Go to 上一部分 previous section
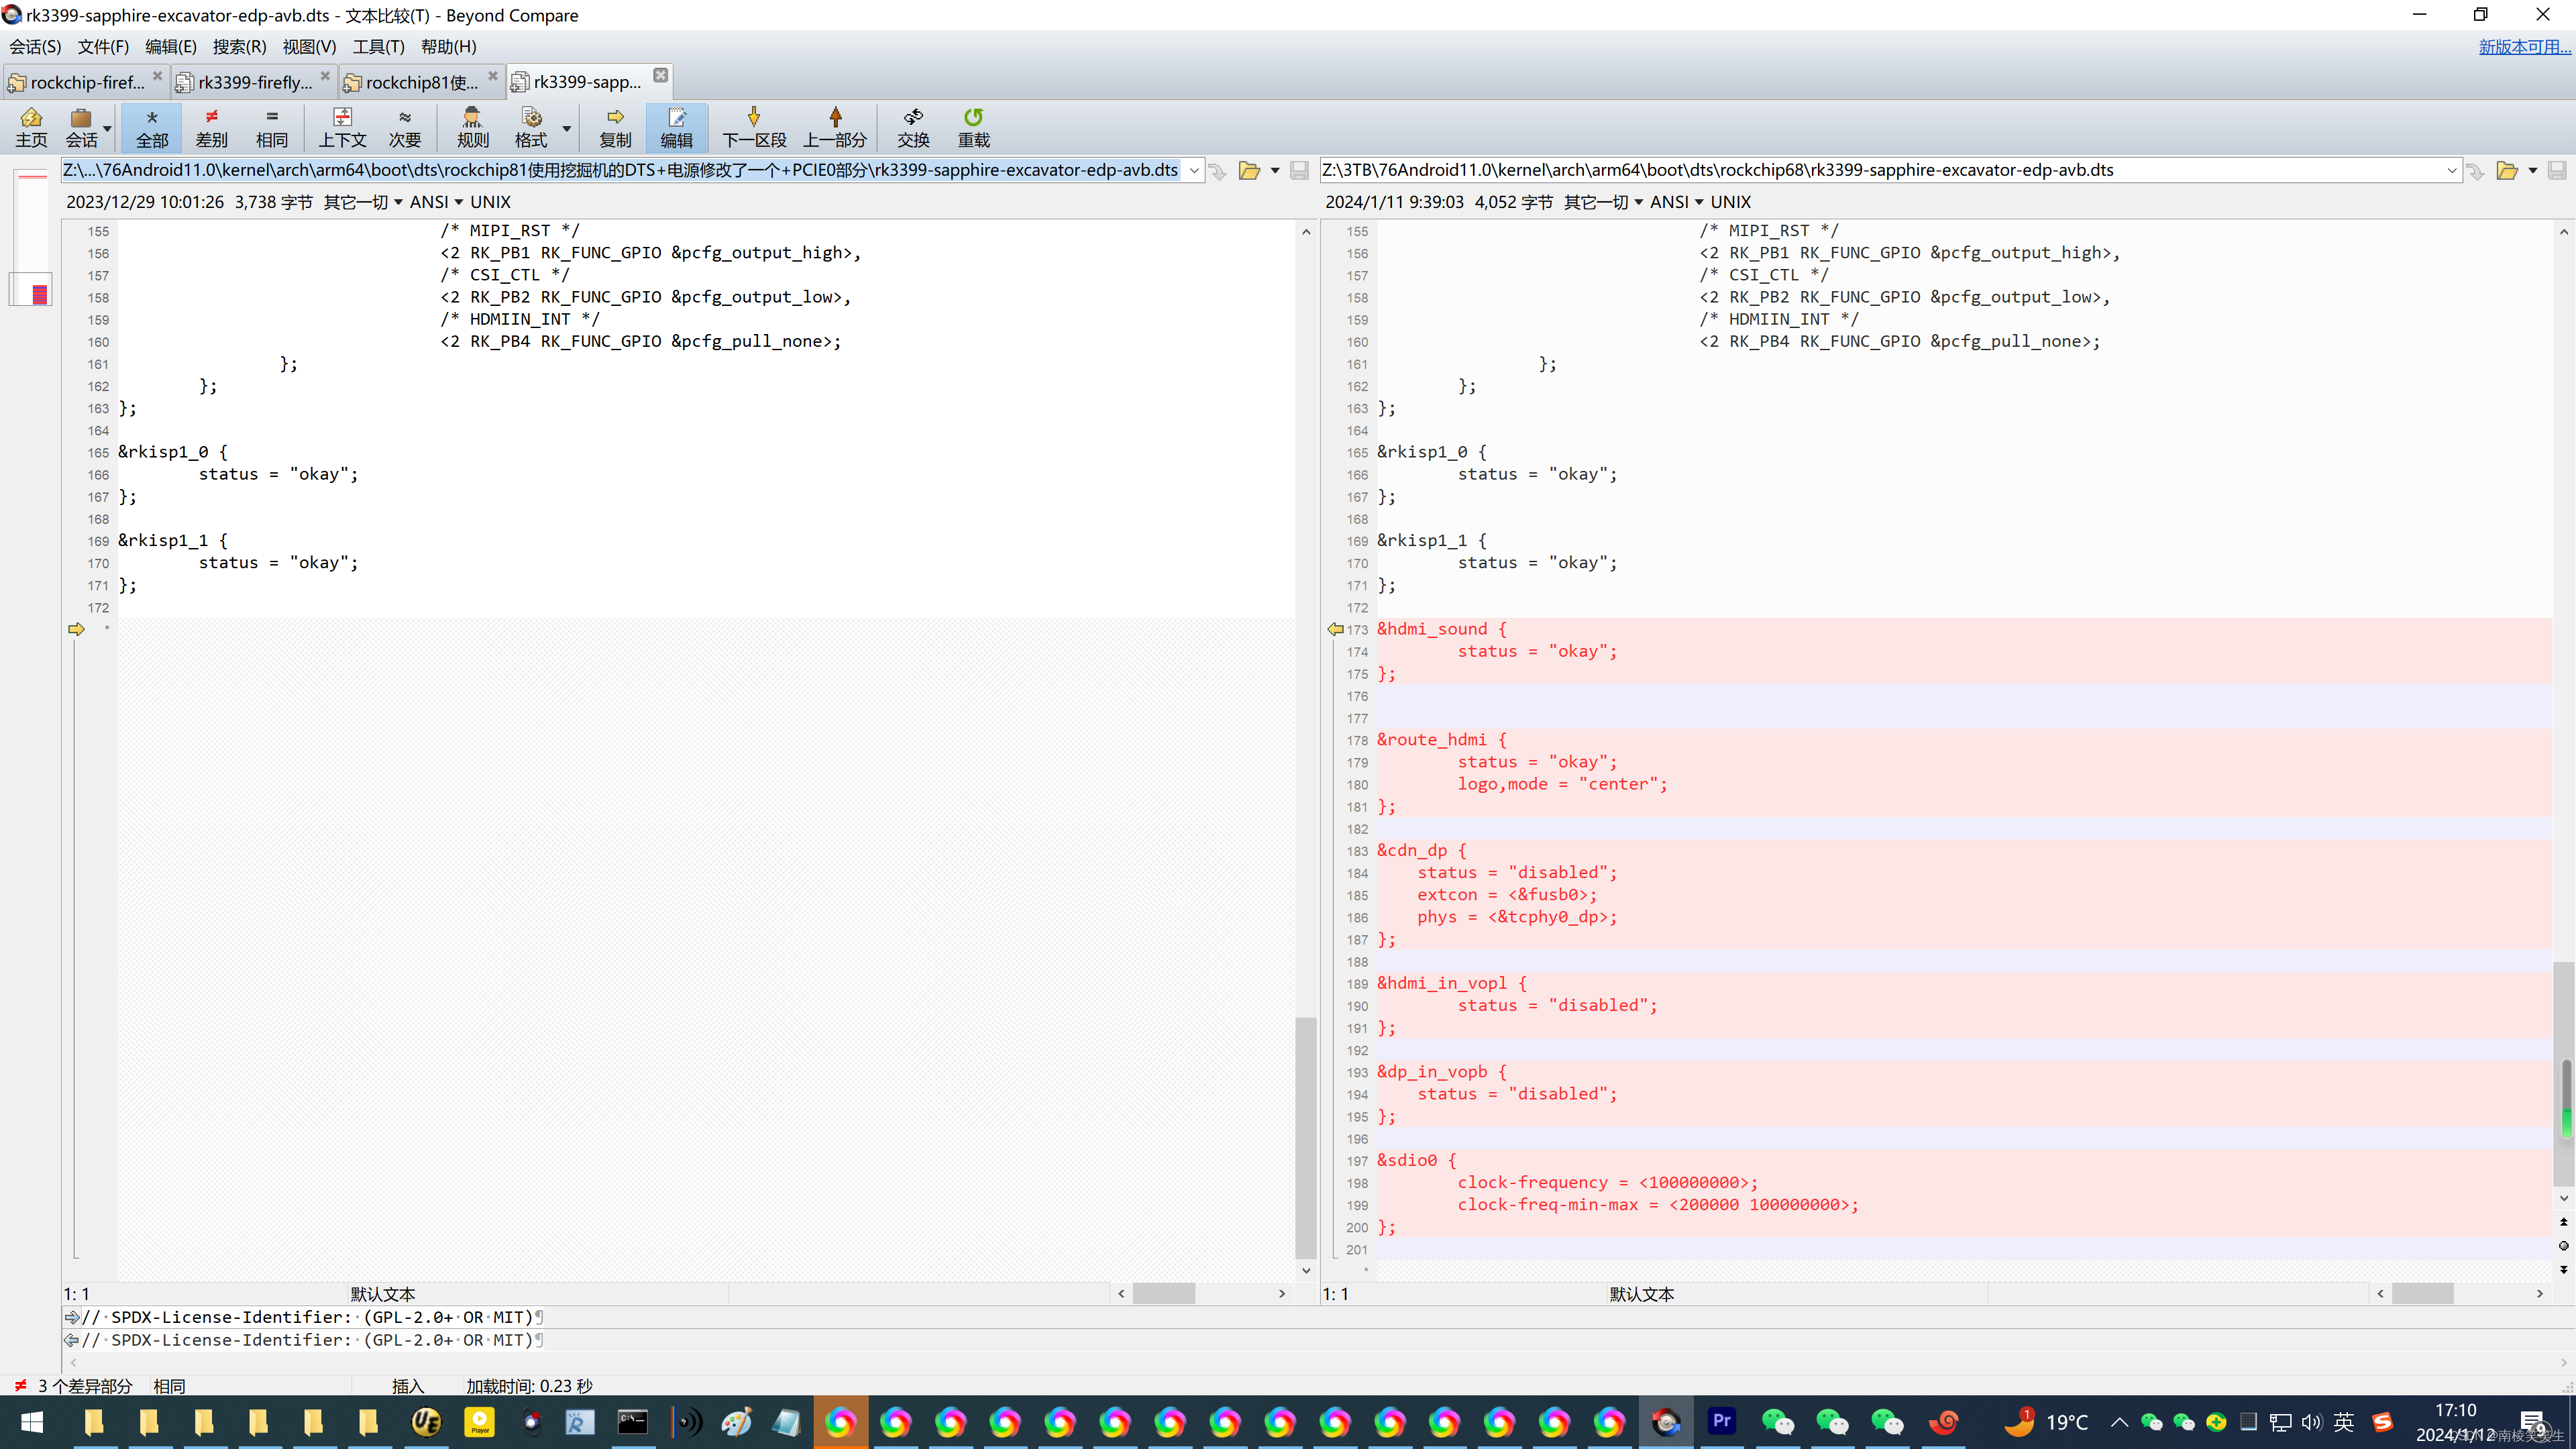This screenshot has width=2576, height=1449. point(835,127)
